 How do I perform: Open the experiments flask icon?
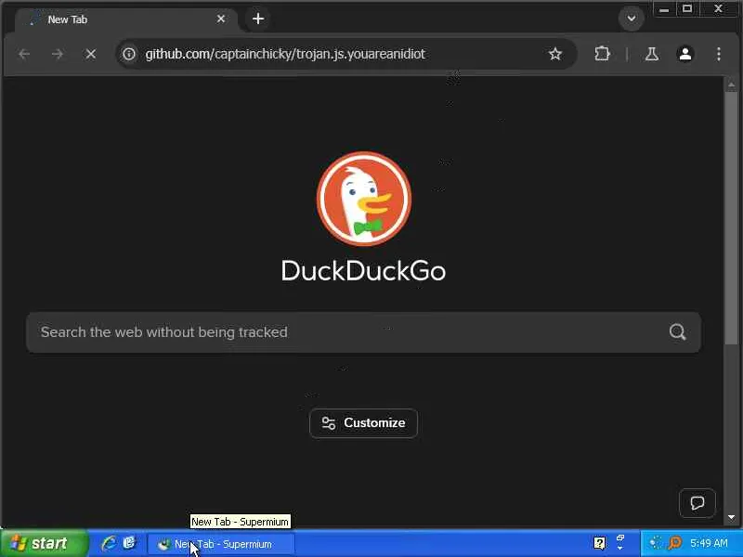(652, 54)
